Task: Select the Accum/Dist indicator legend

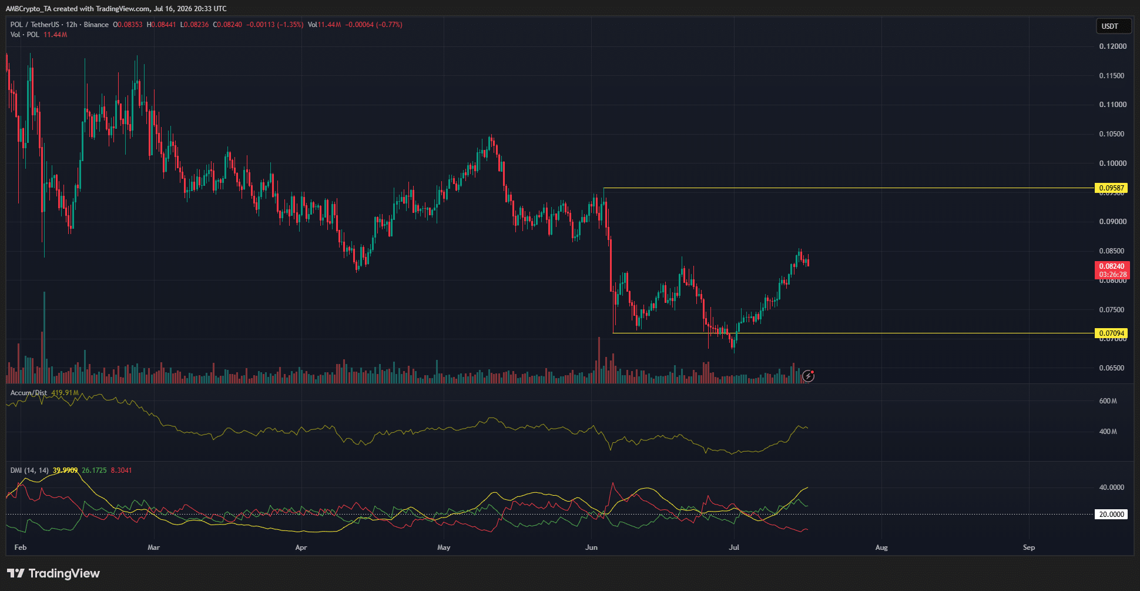Action: (29, 393)
